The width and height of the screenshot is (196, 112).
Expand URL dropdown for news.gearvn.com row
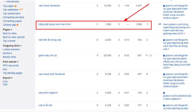[x=185, y=34]
